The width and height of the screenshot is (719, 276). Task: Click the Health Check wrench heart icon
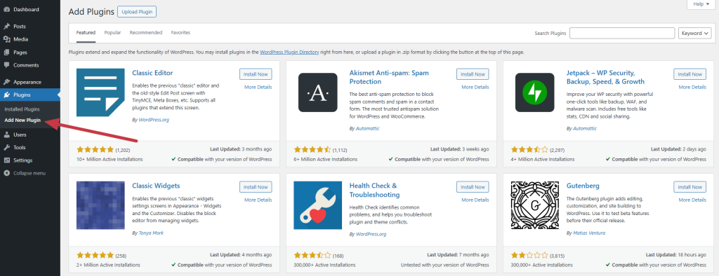pos(318,205)
